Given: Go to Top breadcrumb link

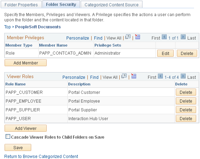Looking at the screenshot, I should tap(7, 27).
